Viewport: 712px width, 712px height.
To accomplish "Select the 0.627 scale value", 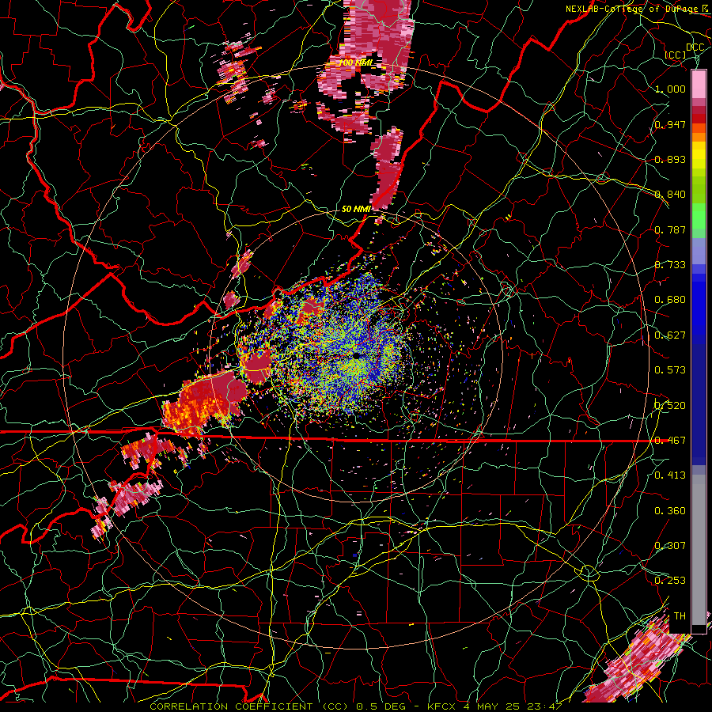I will click(670, 335).
